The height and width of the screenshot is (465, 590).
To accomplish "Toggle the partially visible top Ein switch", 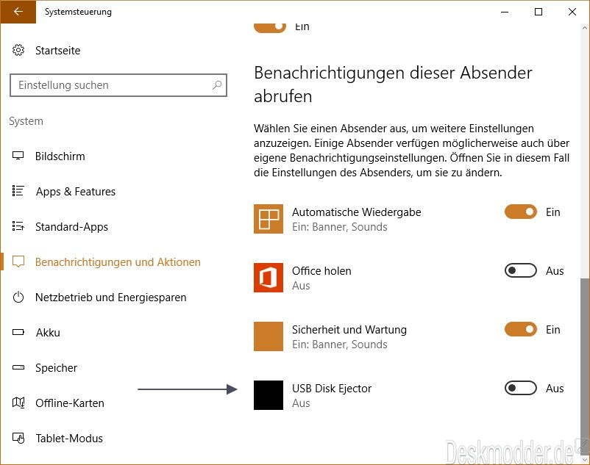I will pos(270,27).
